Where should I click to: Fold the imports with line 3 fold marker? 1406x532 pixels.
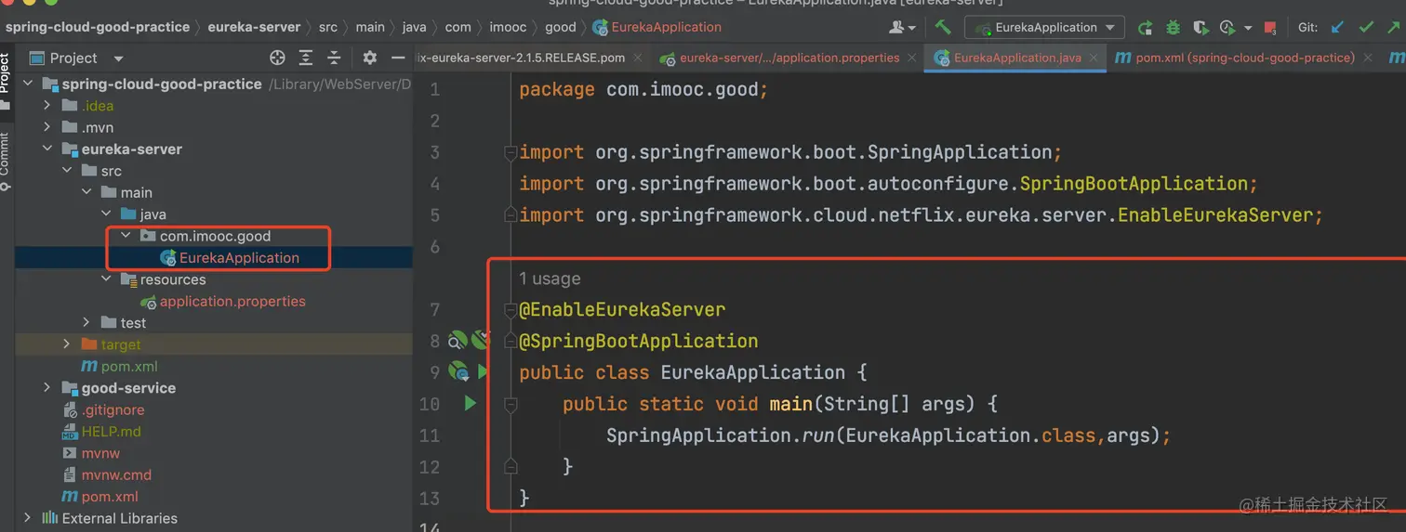[510, 152]
